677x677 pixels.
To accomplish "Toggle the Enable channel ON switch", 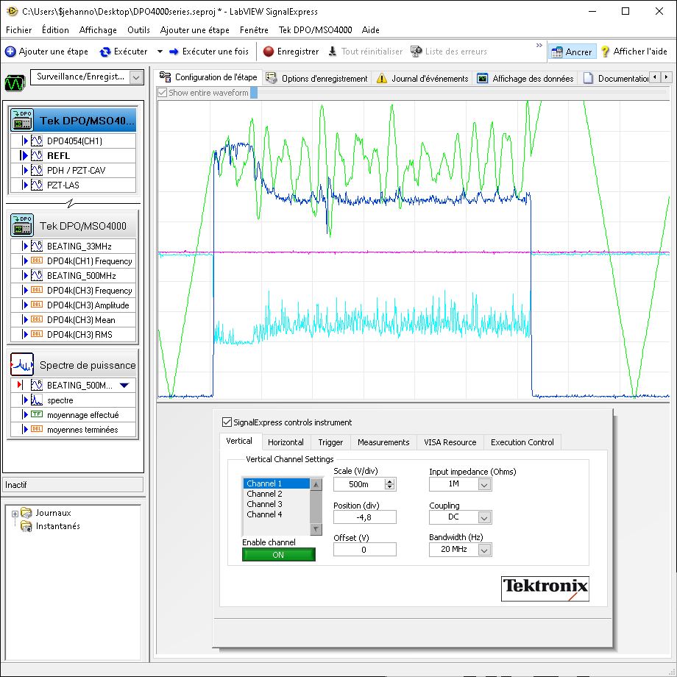I will click(279, 555).
